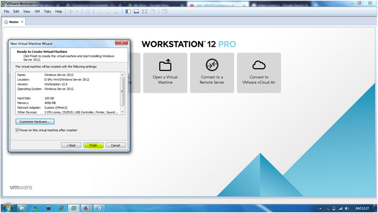Image resolution: width=378 pixels, height=213 pixels.
Task: Click the 'D:\My Vm's\Windows Server 2012' location value
Action: click(x=67, y=80)
